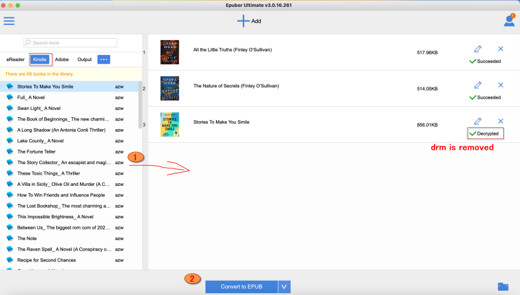Select The Nature of Secrets cover thumbnail
Screen dimensions: 520x295
click(x=170, y=88)
